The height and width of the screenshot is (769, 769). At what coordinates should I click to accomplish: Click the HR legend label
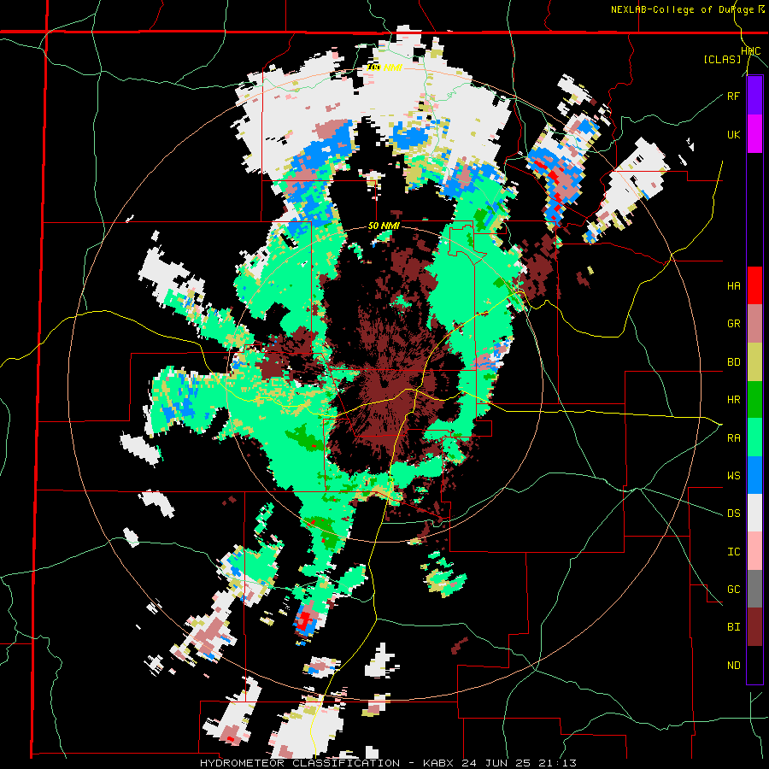coord(733,400)
